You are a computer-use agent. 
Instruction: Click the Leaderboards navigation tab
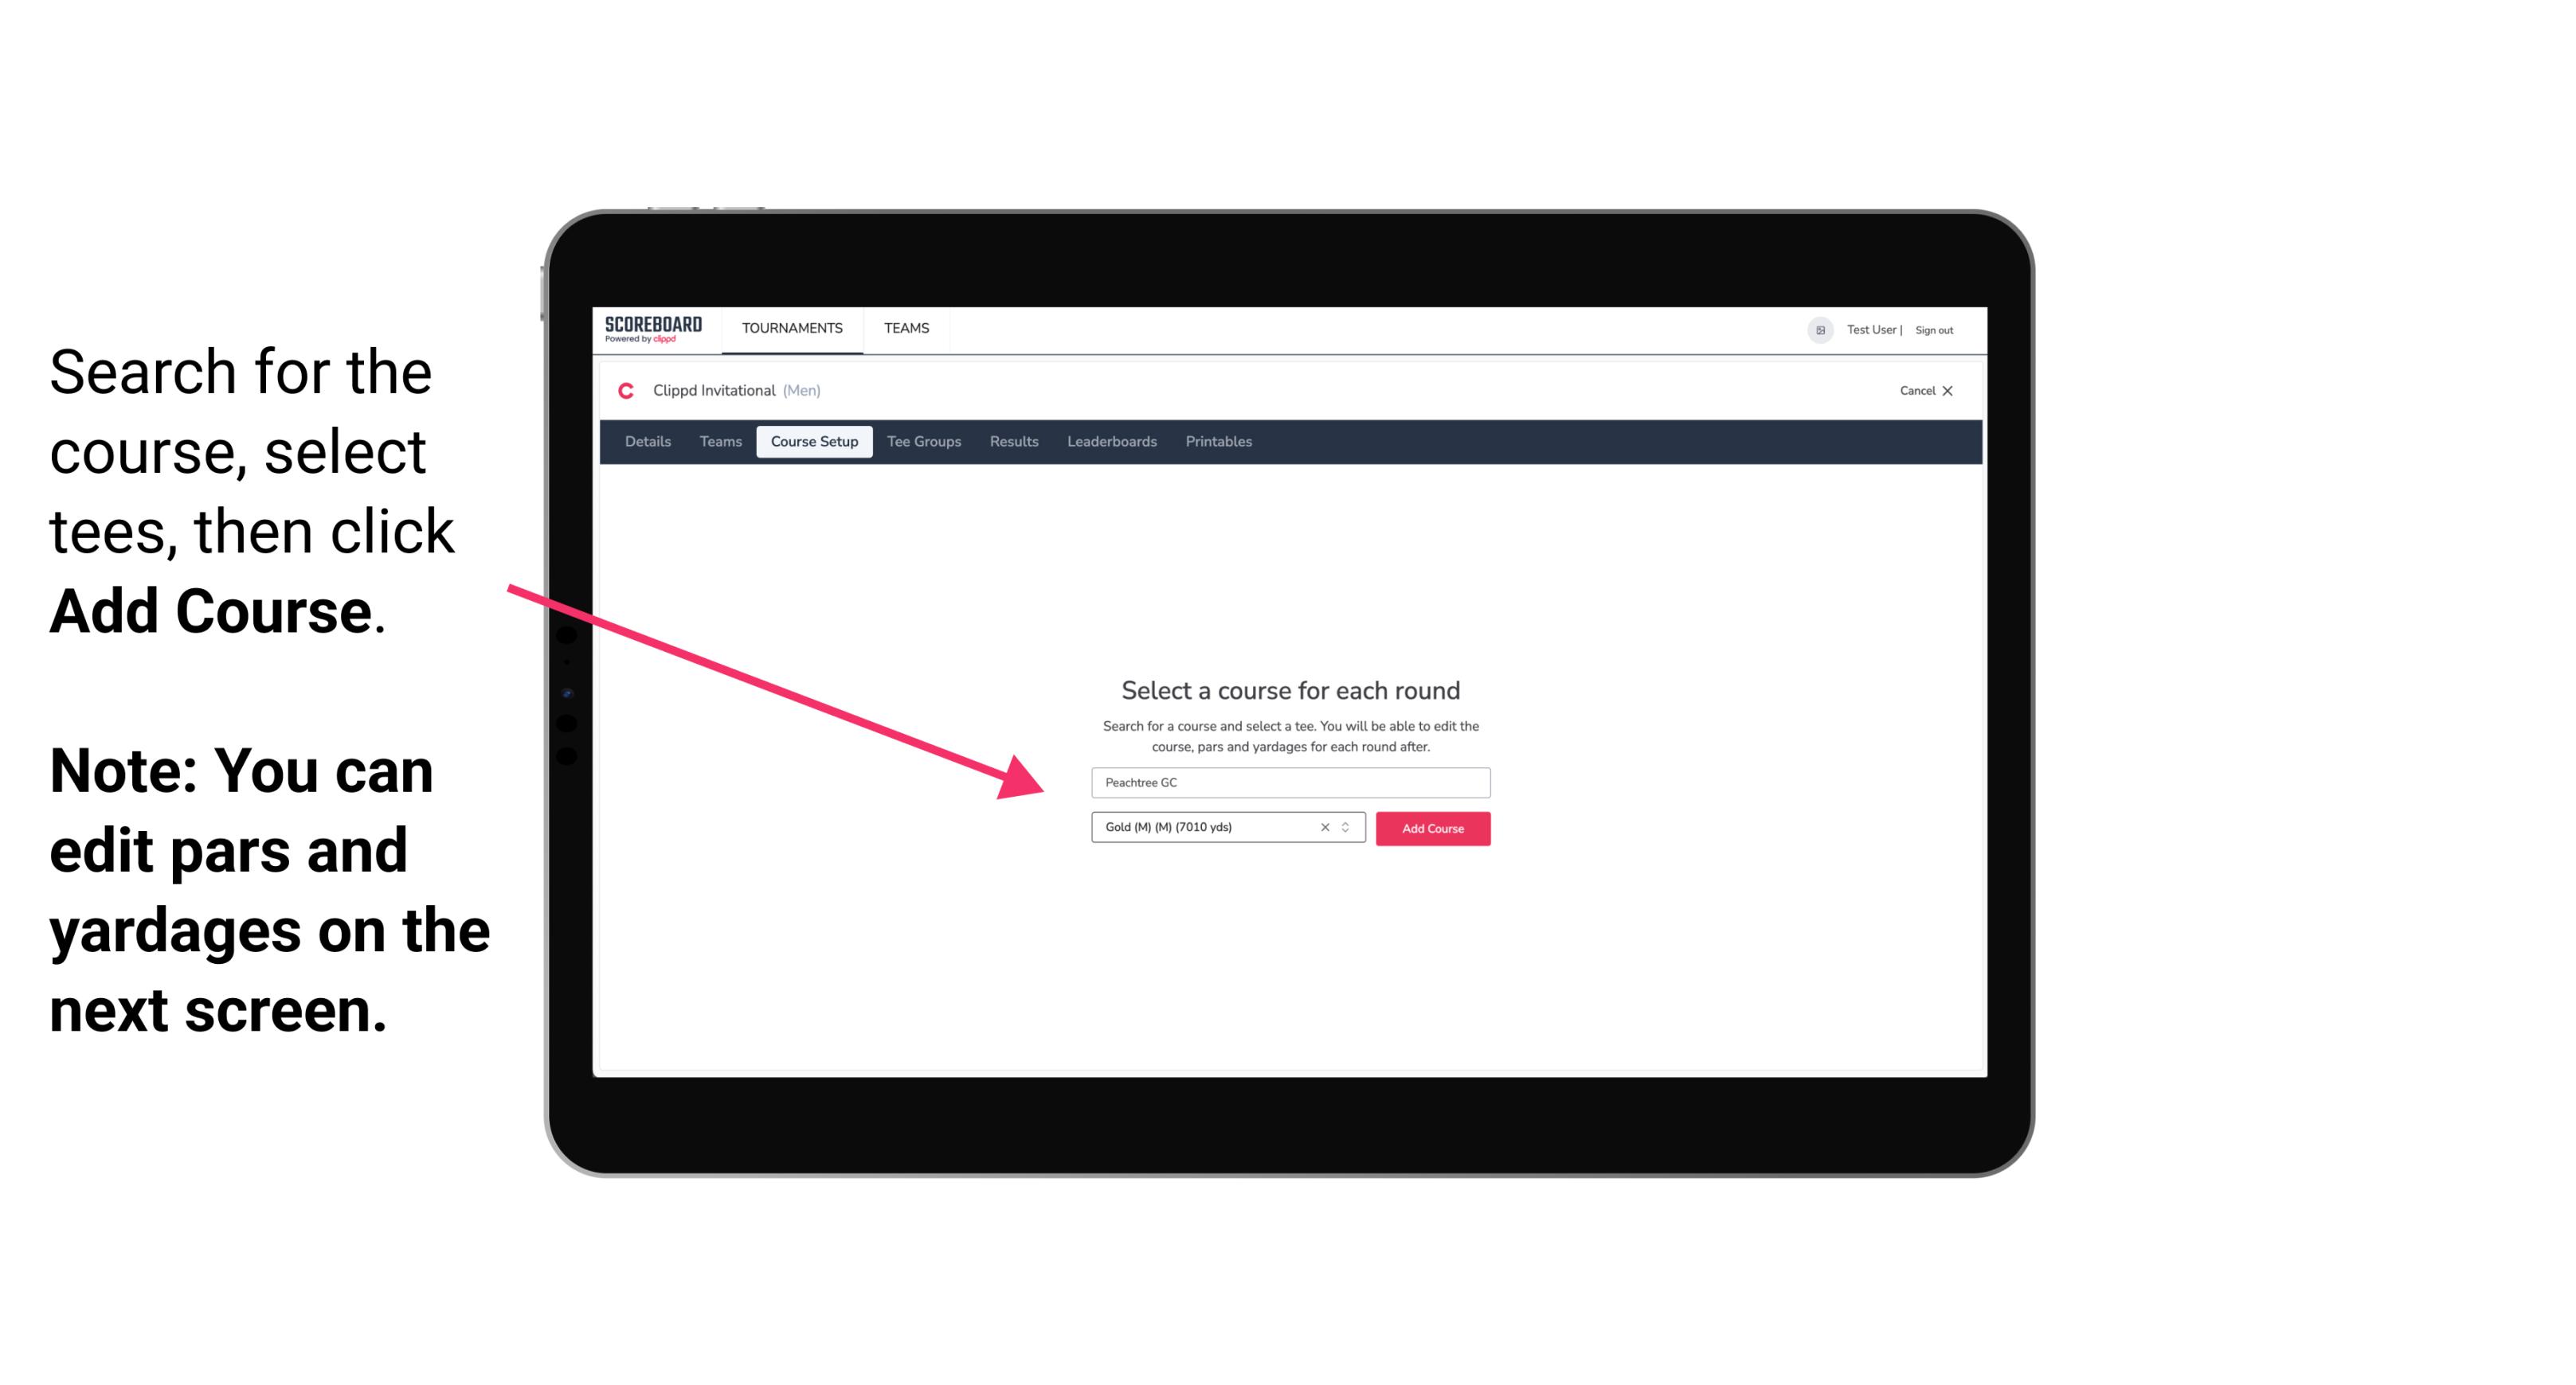coord(1109,442)
